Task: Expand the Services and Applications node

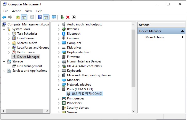Action: pos(4,71)
